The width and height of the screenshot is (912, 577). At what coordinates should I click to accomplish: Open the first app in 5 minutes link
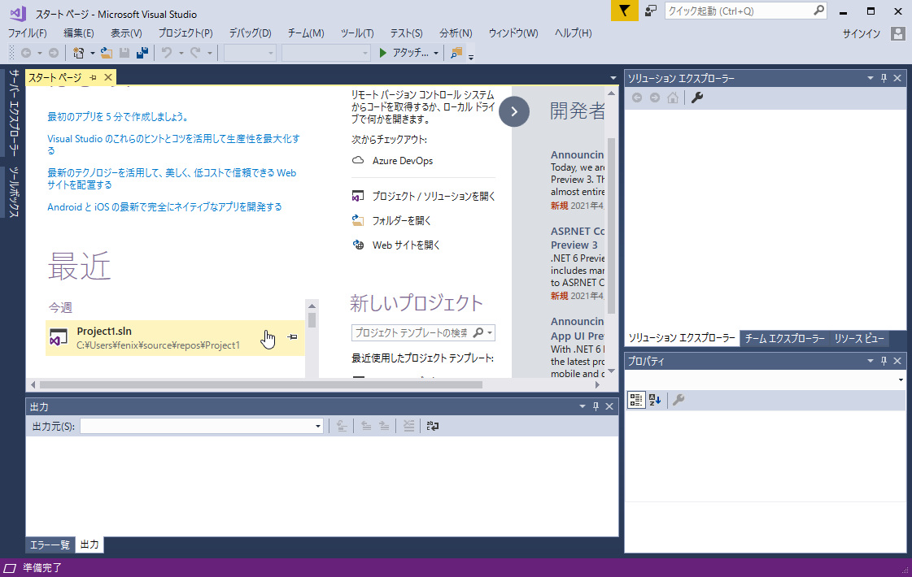tap(119, 117)
